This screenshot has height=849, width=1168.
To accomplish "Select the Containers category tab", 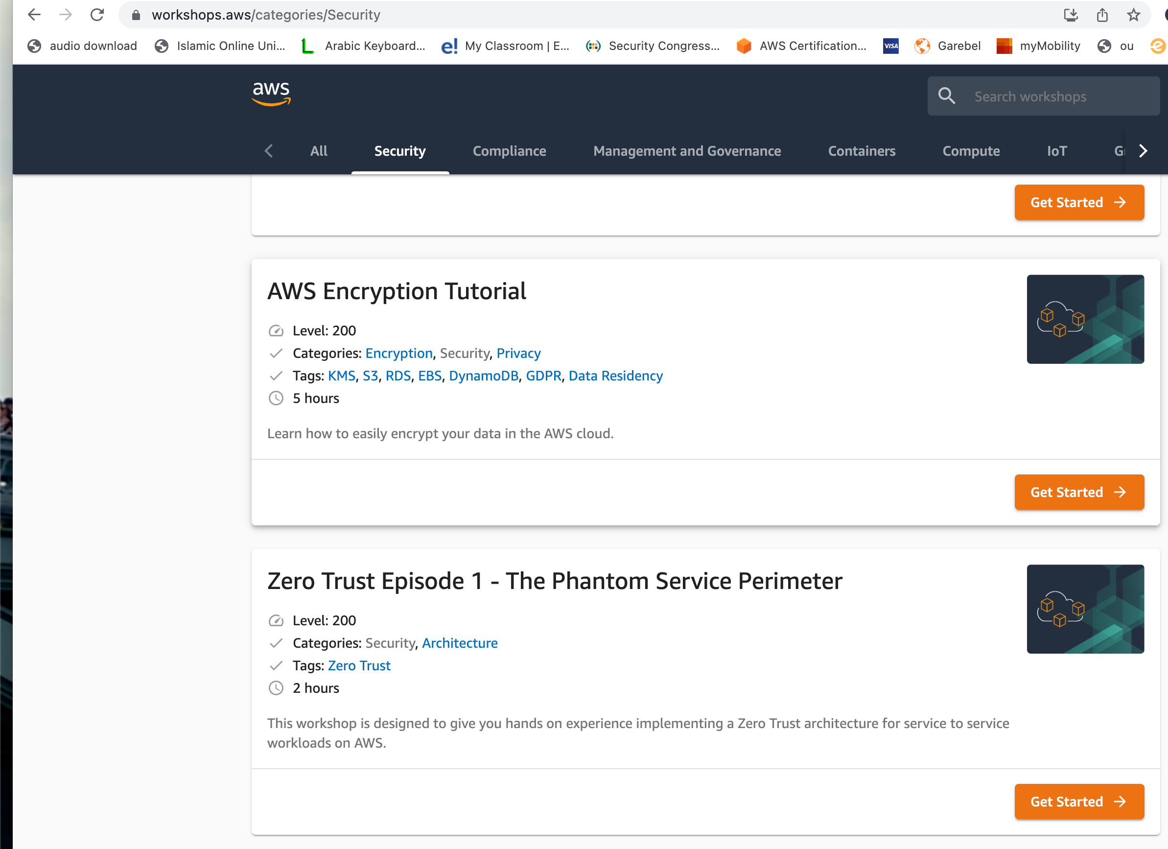I will point(861,151).
